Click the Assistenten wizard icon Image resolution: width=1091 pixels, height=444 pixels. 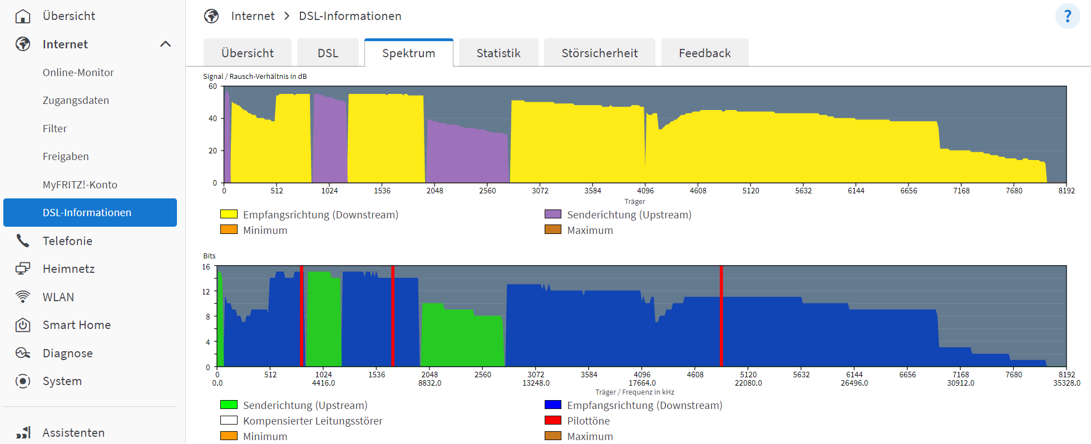23,432
